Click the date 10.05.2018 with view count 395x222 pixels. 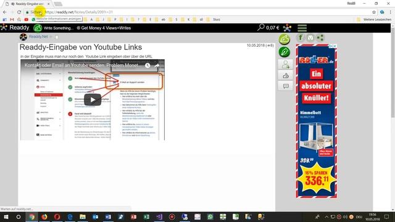coord(260,46)
